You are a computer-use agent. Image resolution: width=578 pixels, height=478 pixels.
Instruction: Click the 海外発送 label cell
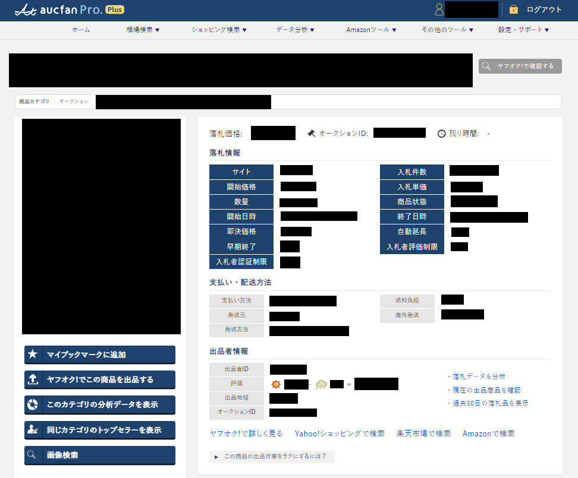click(x=407, y=315)
